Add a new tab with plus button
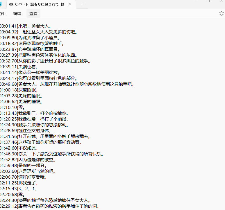Viewport: 225px width, 210px height. tap(83, 4)
